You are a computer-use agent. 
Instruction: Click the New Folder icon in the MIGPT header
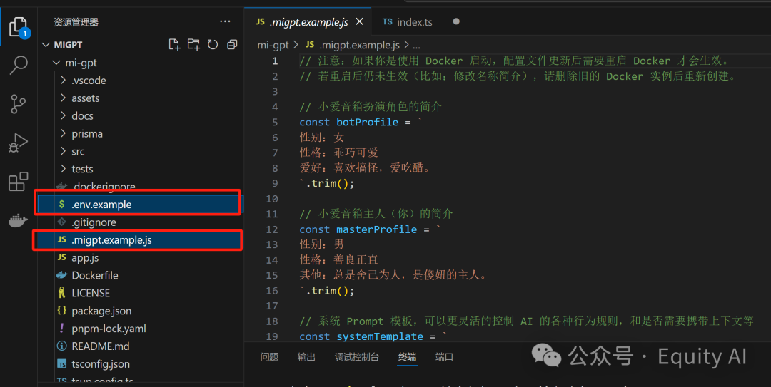coord(193,45)
